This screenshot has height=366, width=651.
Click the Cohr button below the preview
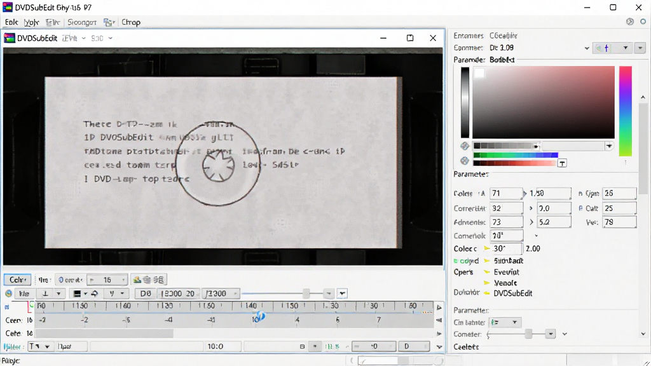pyautogui.click(x=17, y=280)
